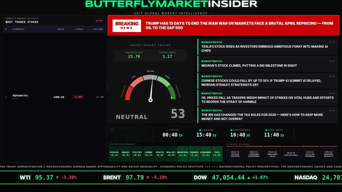Click the Put/Call Ratio value 1.17
Image resolution: width=342 pixels, height=192 pixels.
pos(167,57)
